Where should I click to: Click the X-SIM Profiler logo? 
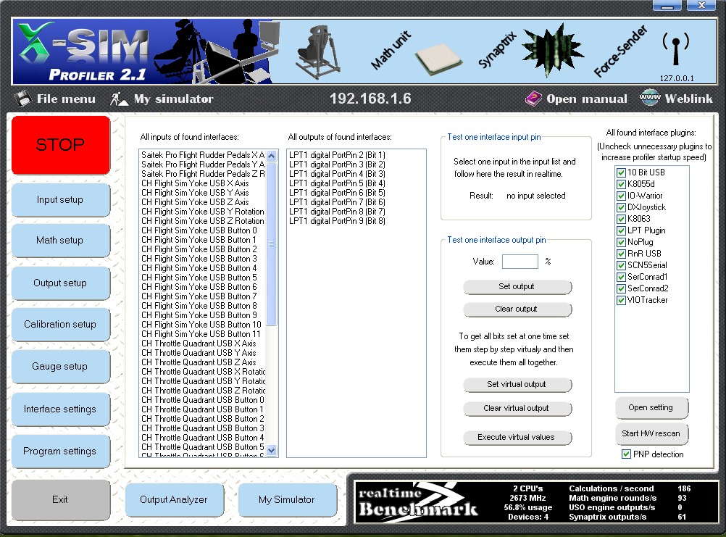tap(82, 51)
